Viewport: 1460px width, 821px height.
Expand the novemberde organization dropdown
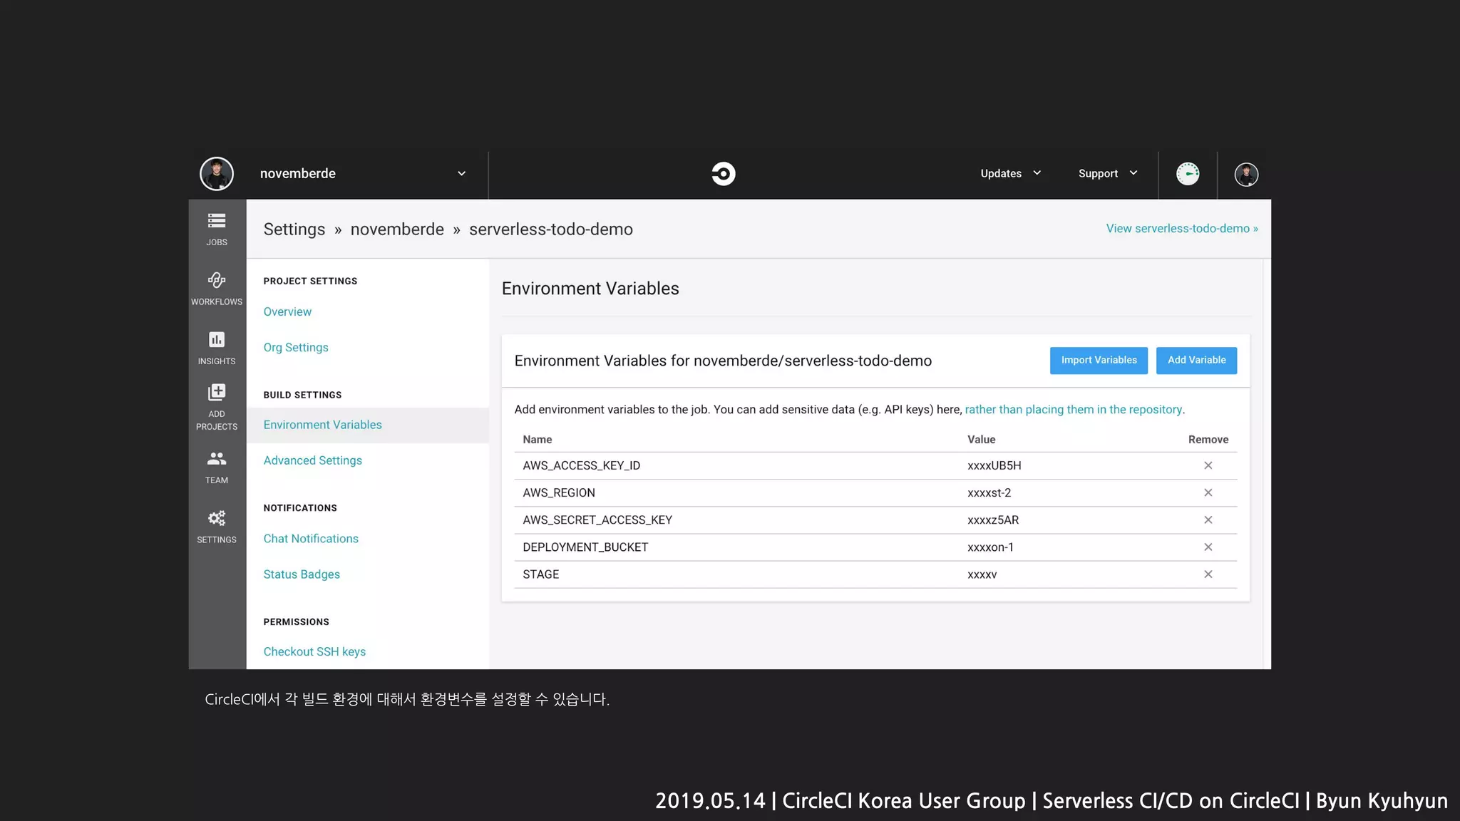click(461, 173)
